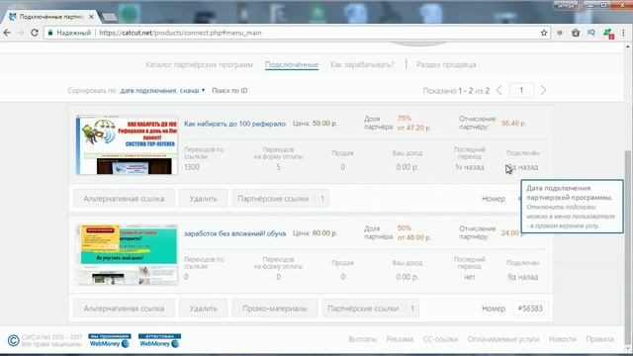This screenshot has width=633, height=356.
Task: Go to the next results page arrow
Action: click(x=543, y=90)
